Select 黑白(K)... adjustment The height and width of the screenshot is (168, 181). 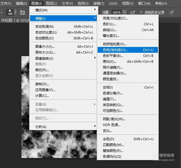pyautogui.click(x=128, y=62)
